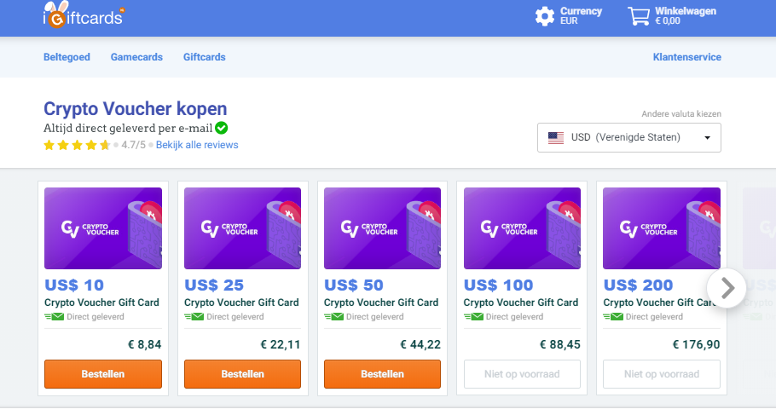Show next products with carousel arrow
The image size is (776, 415).
[x=726, y=288]
